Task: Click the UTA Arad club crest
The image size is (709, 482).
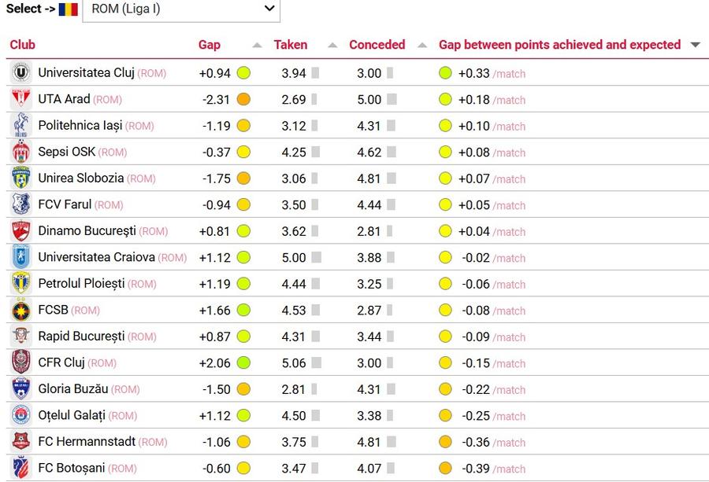Action: [x=20, y=99]
